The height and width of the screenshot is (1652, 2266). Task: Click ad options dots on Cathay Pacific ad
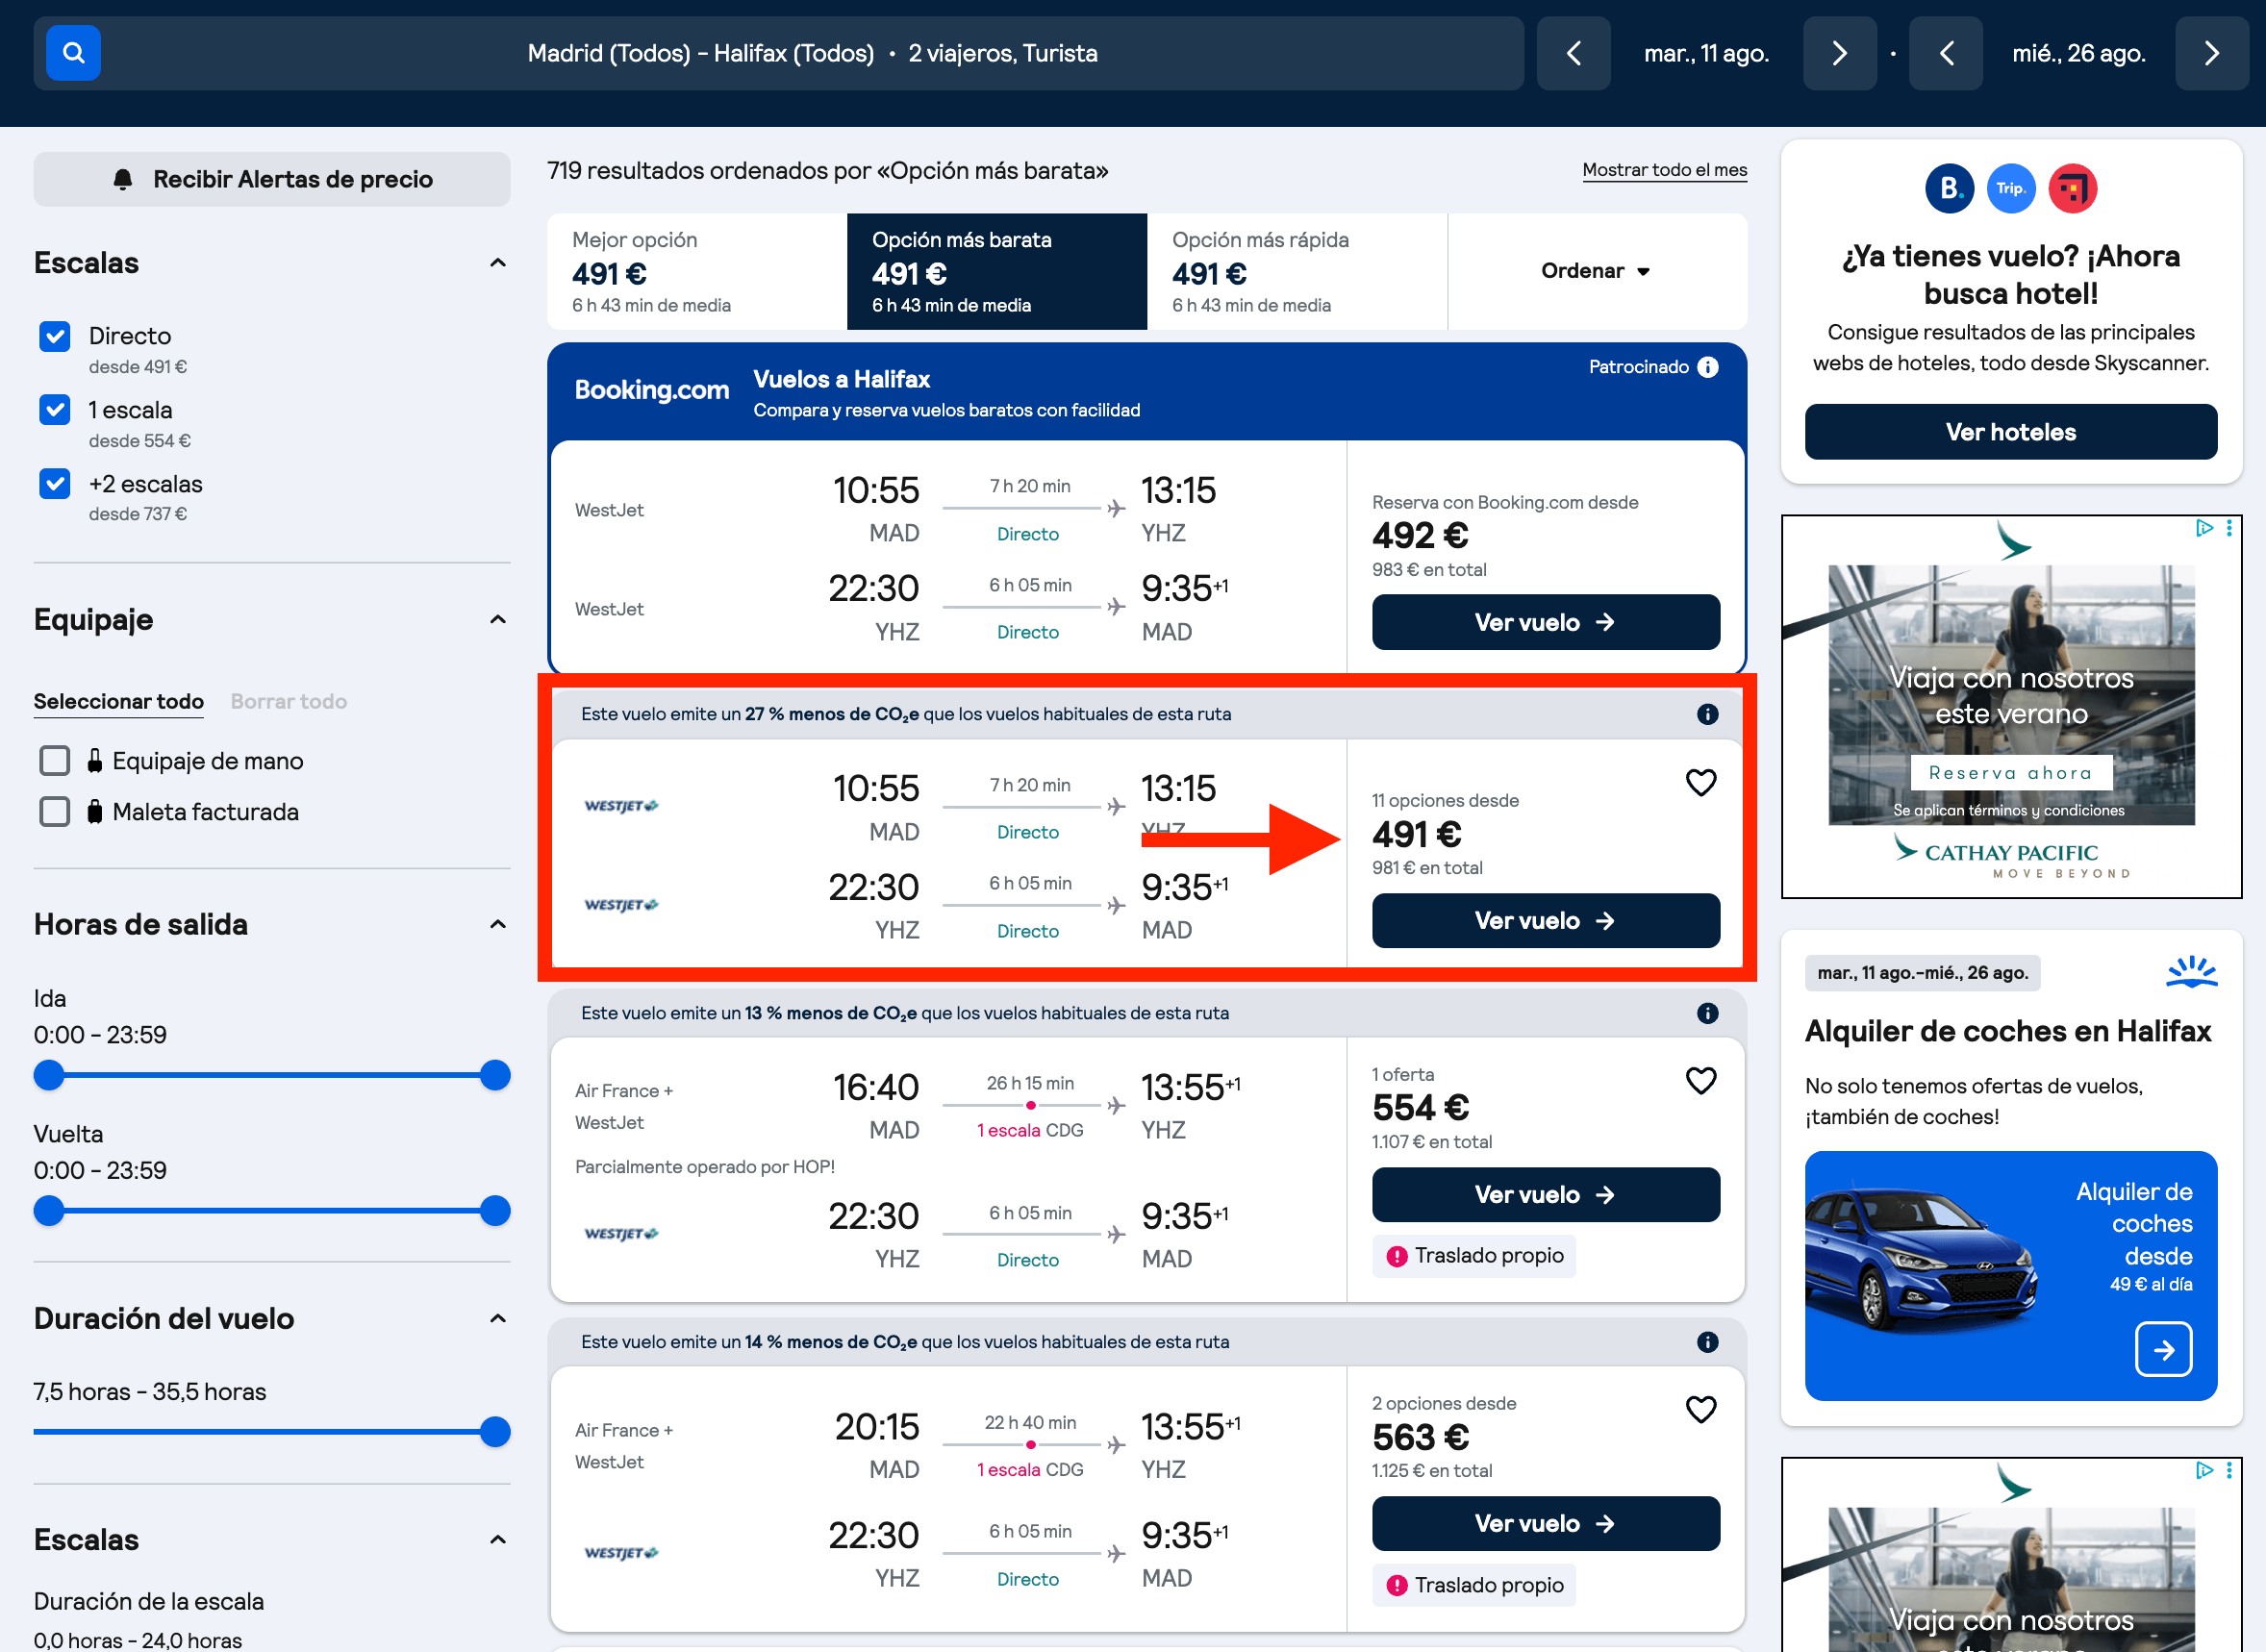2229,528
